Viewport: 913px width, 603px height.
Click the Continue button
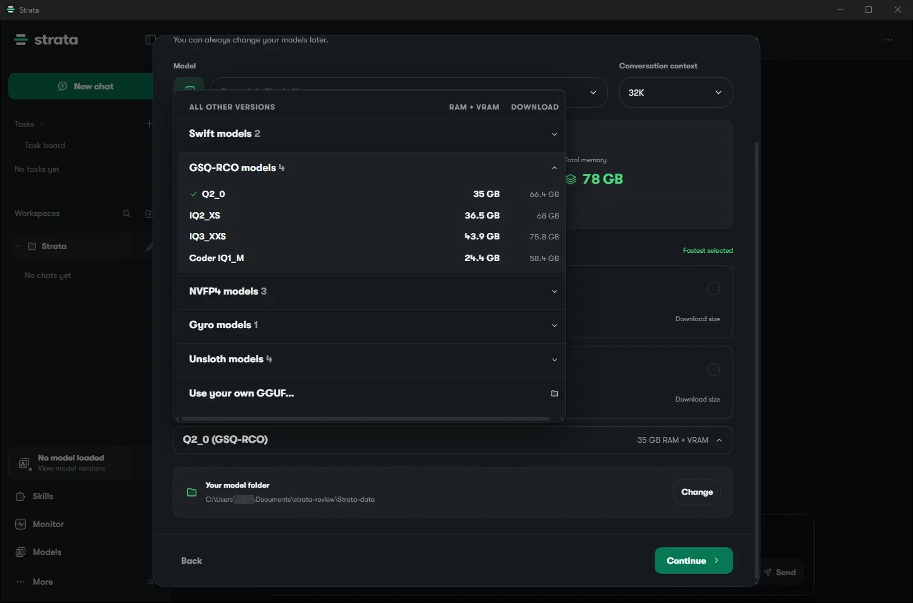pos(693,561)
